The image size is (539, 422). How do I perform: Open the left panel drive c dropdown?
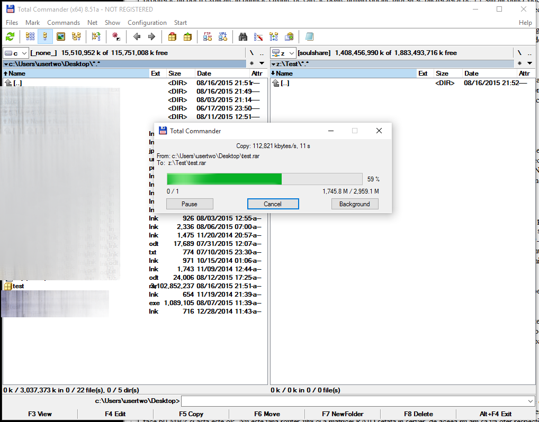(x=15, y=53)
